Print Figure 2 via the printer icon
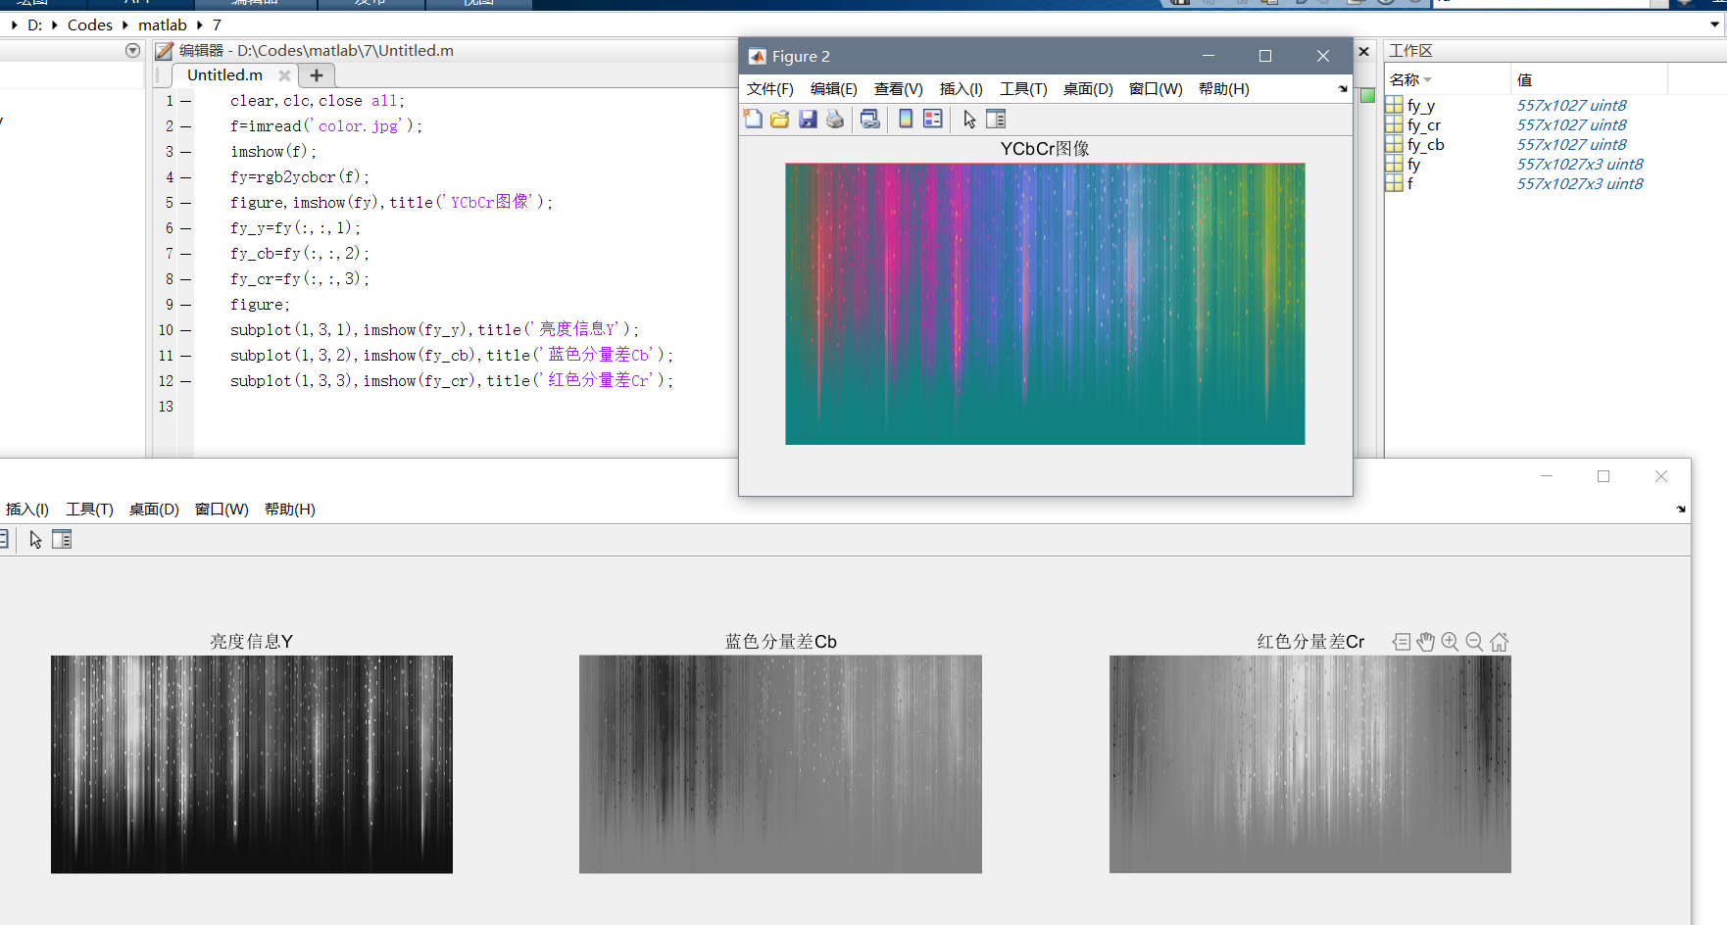Viewport: 1727px width, 925px height. 835,119
